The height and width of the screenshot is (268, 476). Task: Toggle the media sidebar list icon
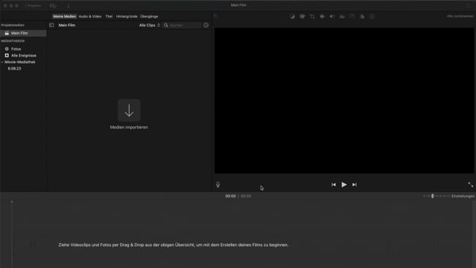pyautogui.click(x=51, y=25)
